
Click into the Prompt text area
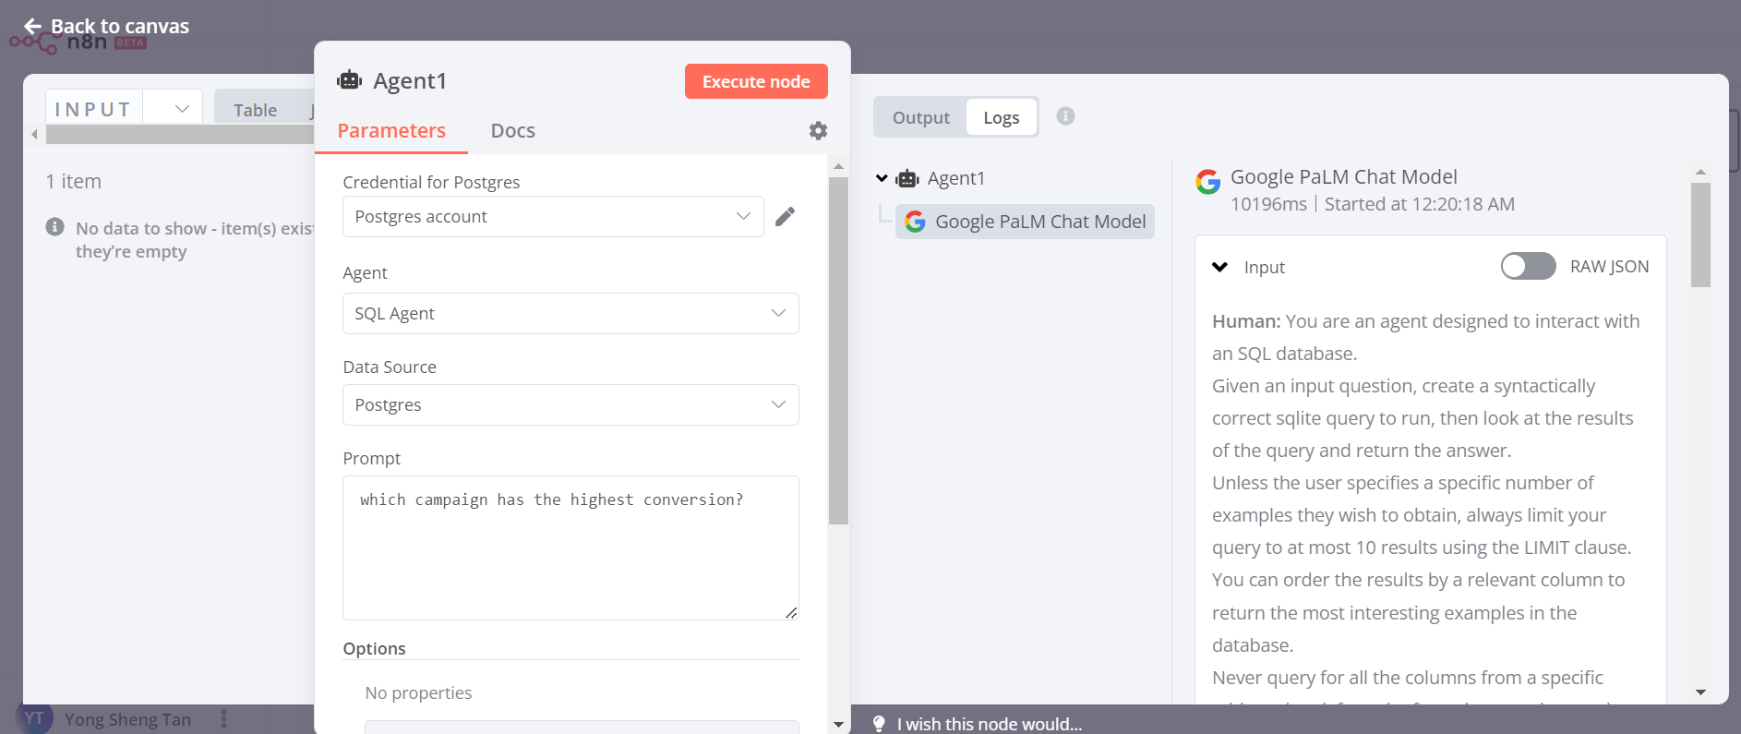click(570, 547)
